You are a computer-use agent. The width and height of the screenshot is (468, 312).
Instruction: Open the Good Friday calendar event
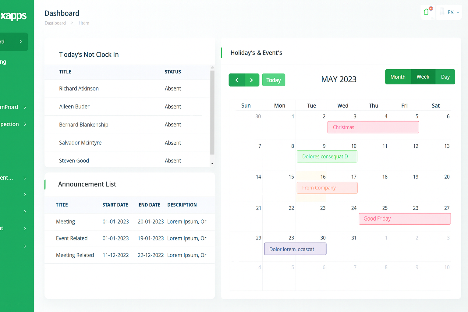coord(405,219)
